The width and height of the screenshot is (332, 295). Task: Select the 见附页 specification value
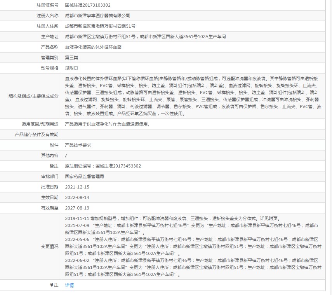[71, 68]
